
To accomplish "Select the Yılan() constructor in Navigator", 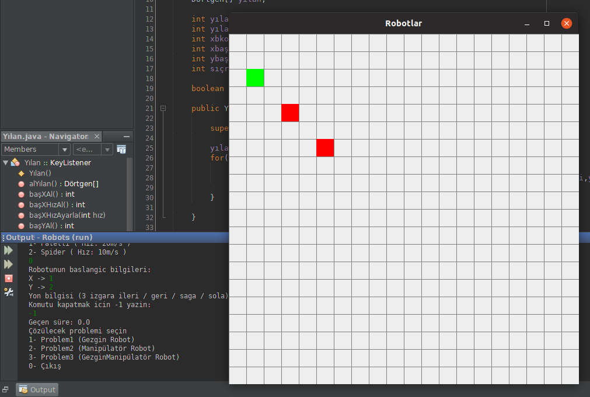I will 40,173.
